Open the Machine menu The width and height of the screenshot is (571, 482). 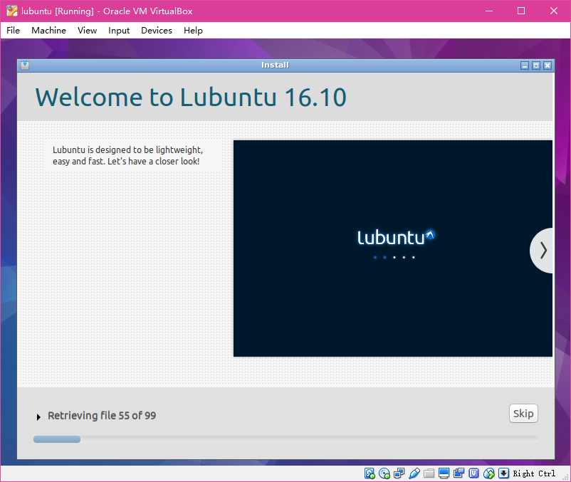[x=48, y=31]
